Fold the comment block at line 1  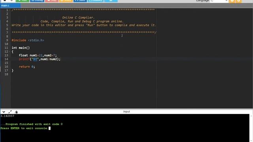(9, 10)
